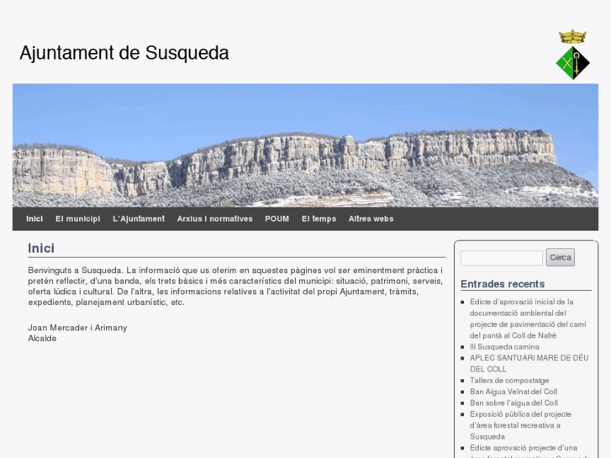The height and width of the screenshot is (458, 611).
Task: Click the Inici page heading
Action: (41, 248)
